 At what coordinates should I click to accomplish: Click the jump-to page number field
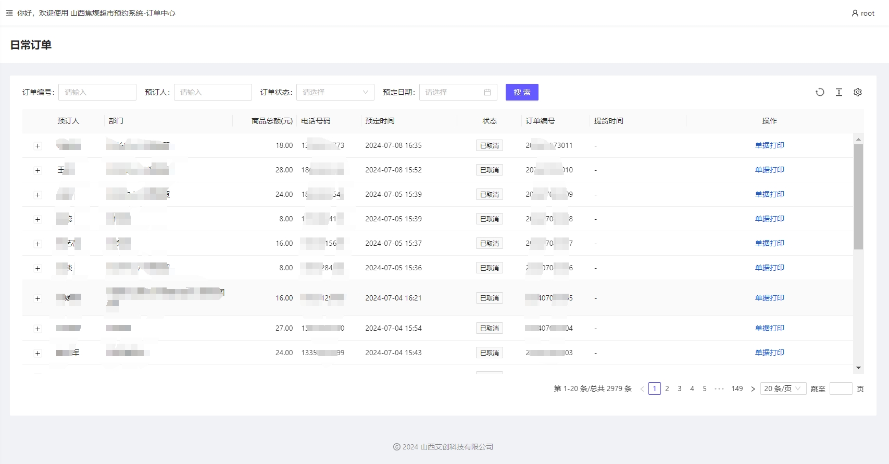(x=841, y=388)
